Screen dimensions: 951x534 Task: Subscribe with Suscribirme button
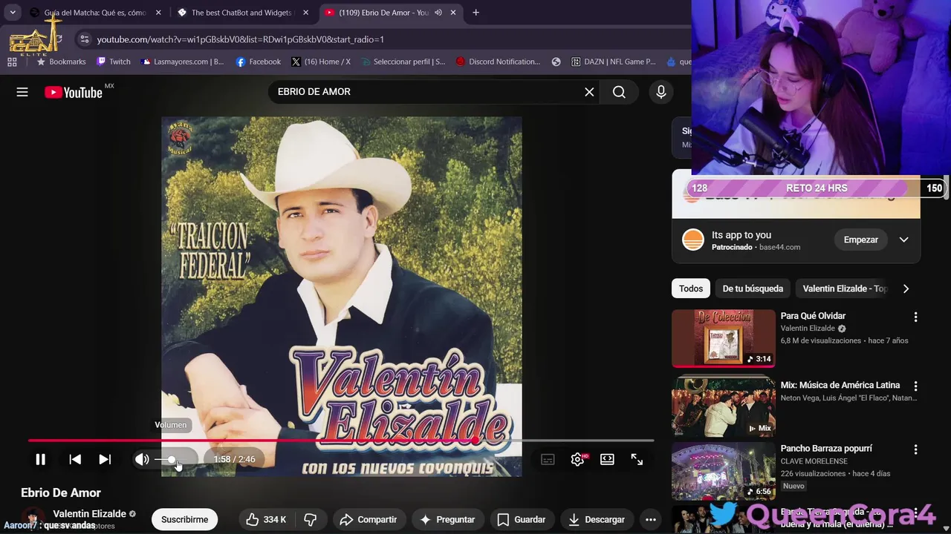(184, 520)
